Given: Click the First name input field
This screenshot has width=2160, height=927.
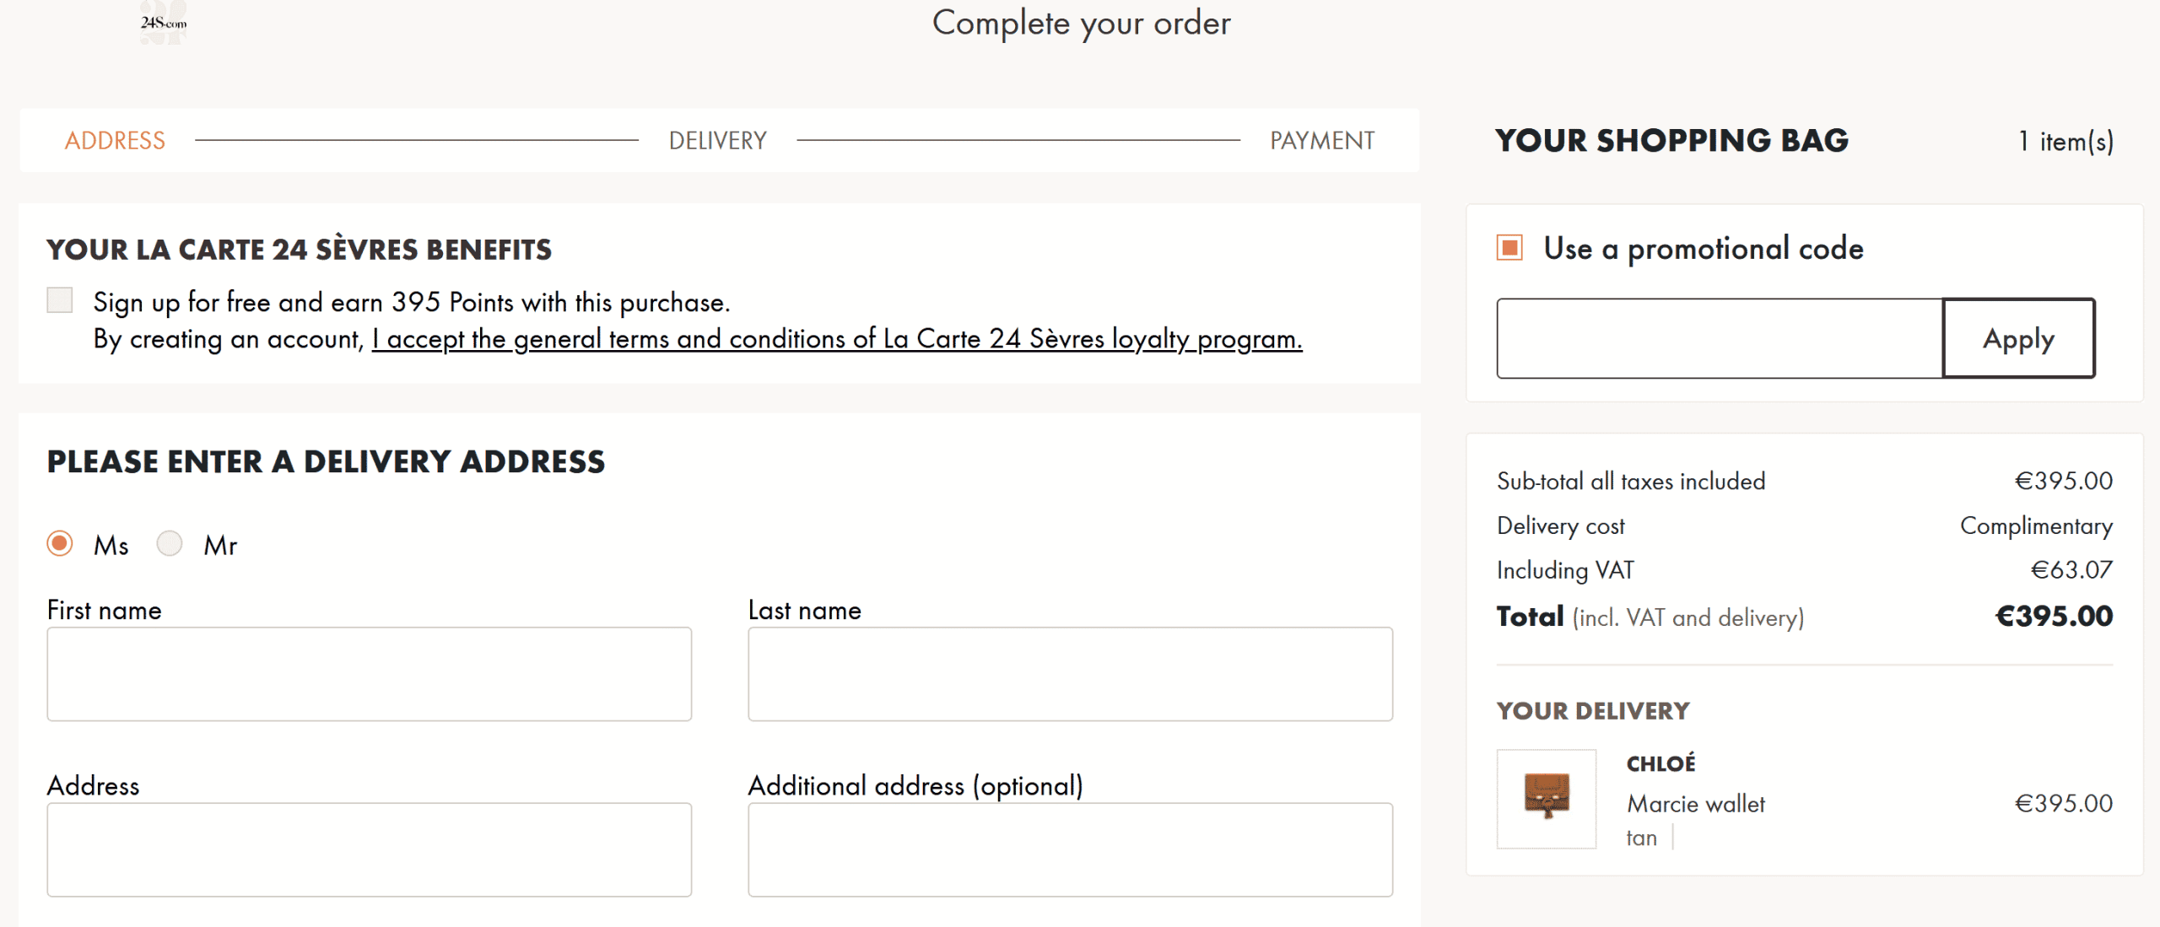Looking at the screenshot, I should tap(369, 673).
